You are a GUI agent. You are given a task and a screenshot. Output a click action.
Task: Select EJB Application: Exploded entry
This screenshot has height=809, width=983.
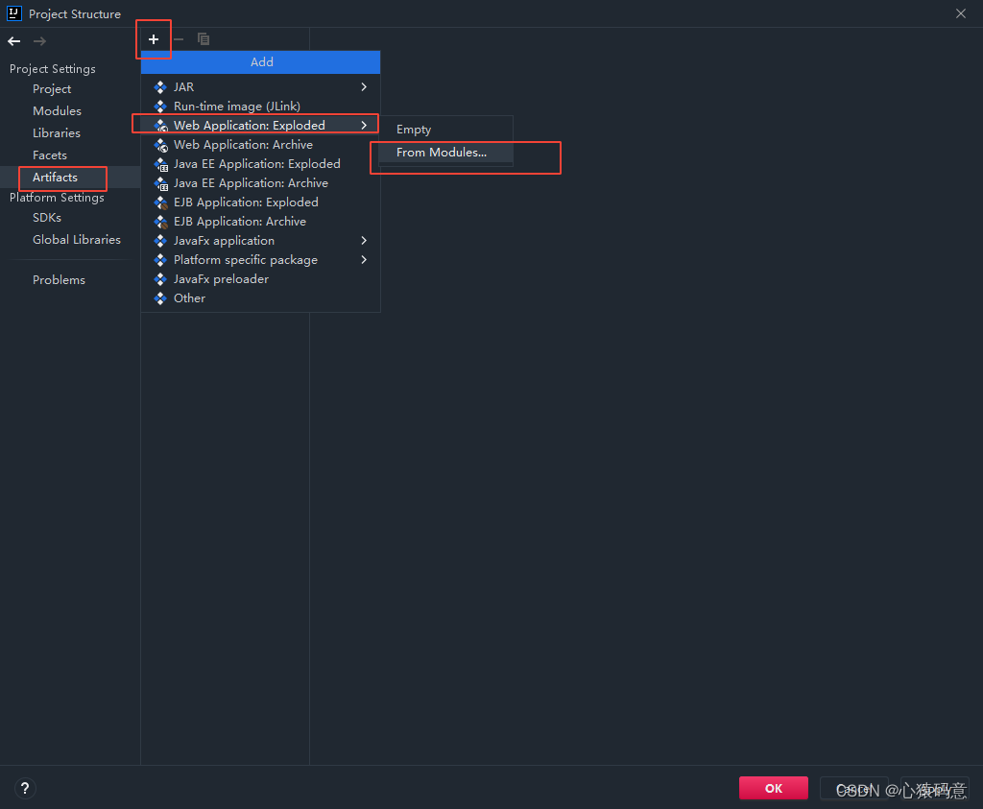click(260, 202)
